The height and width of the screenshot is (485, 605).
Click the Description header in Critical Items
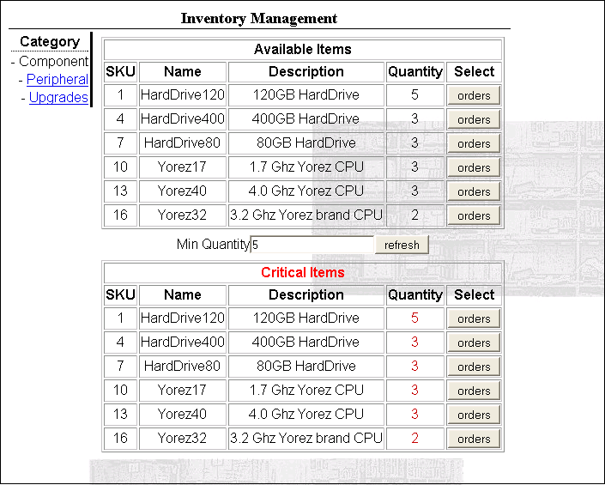306,294
